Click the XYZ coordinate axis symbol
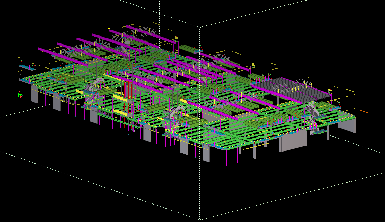 click(x=20, y=95)
